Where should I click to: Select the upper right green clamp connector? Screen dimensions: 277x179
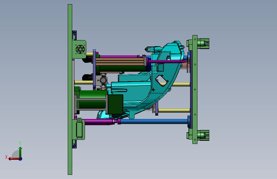point(203,44)
